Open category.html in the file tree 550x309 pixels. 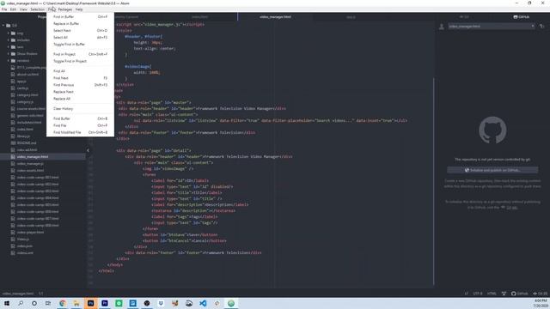click(x=27, y=95)
